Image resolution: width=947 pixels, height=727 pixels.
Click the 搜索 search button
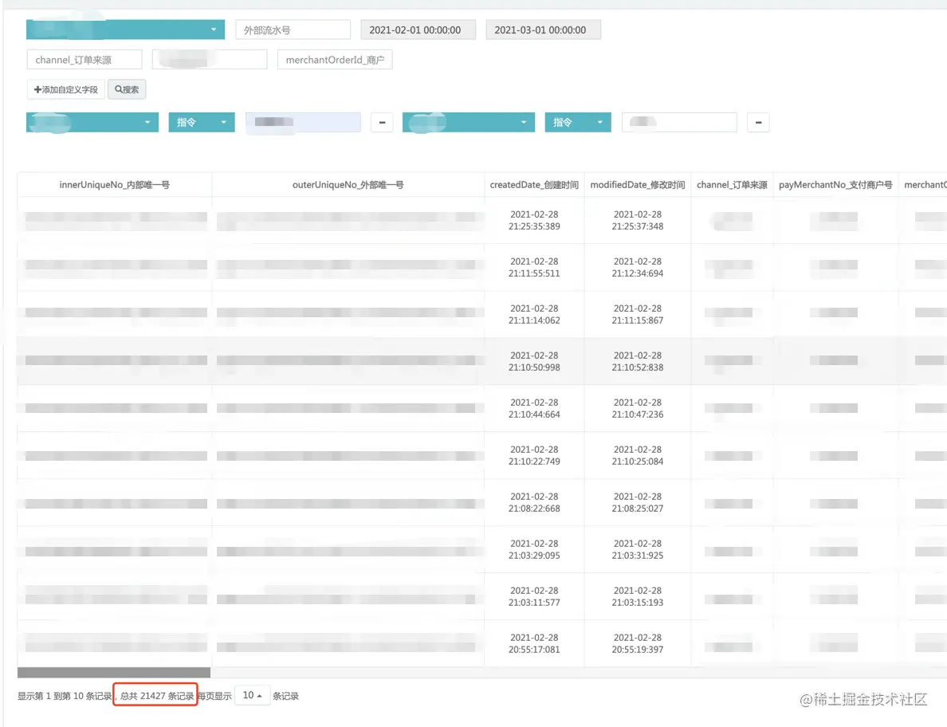click(x=127, y=89)
